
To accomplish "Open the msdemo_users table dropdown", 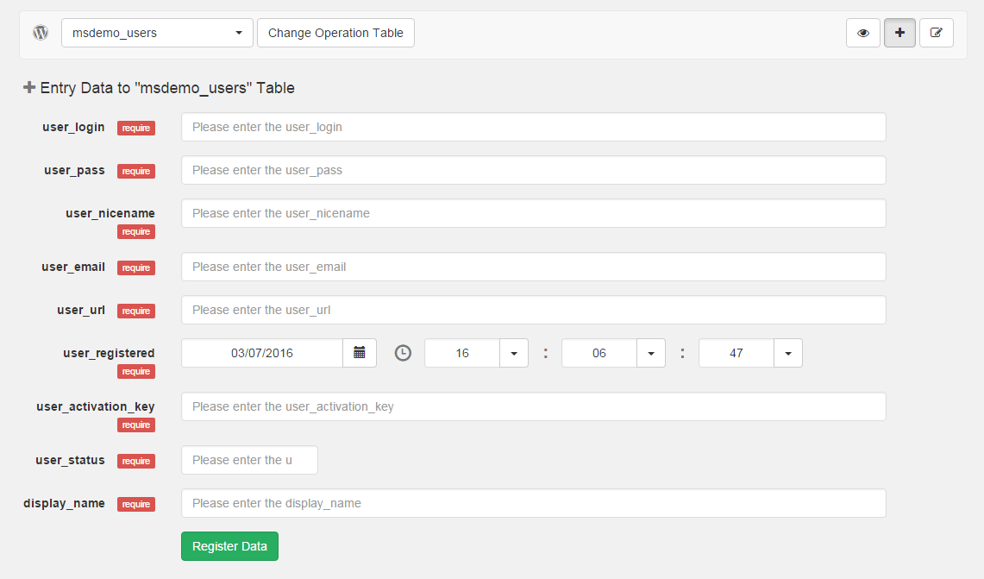I will (157, 33).
